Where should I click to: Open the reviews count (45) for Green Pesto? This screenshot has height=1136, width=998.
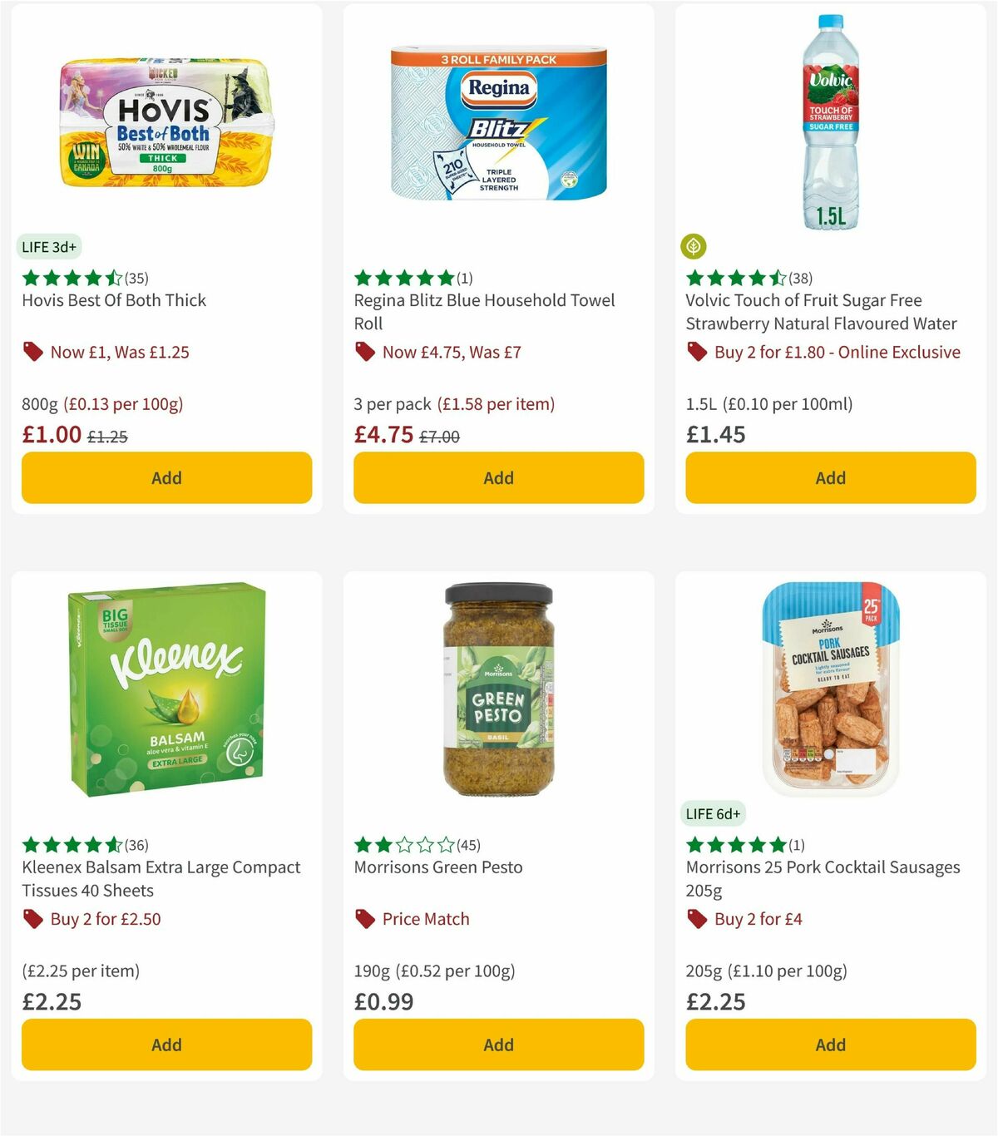click(x=468, y=844)
